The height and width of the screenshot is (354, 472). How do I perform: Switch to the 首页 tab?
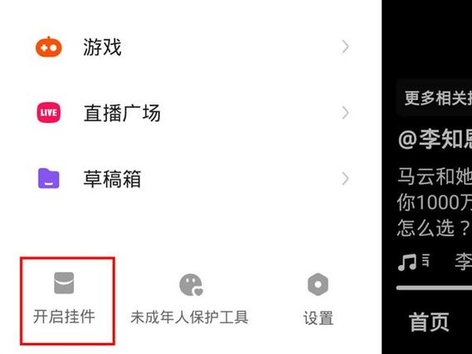click(429, 322)
